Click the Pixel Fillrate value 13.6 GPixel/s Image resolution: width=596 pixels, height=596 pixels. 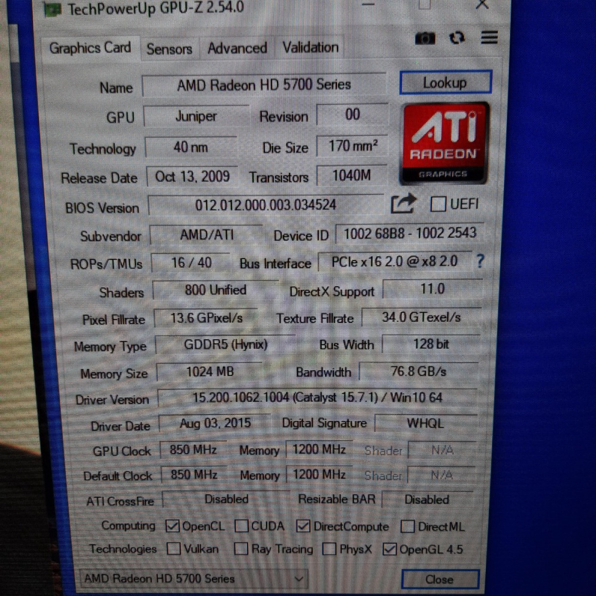pyautogui.click(x=207, y=318)
